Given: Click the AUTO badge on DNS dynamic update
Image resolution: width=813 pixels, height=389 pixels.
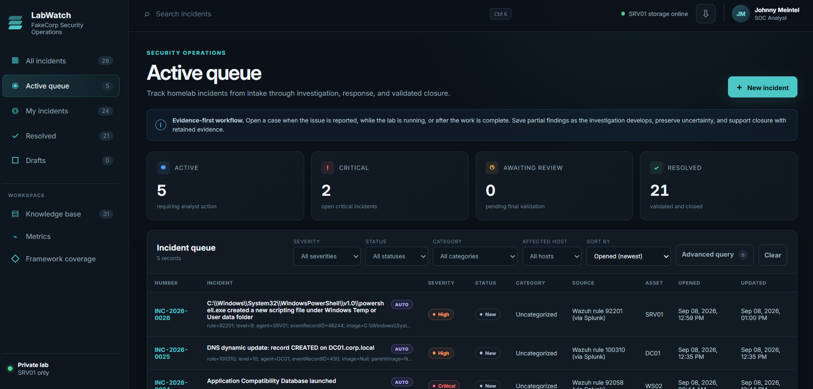Looking at the screenshot, I should click(x=402, y=349).
